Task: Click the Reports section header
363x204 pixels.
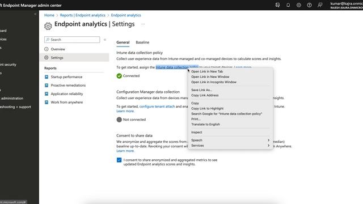Action: click(x=50, y=68)
